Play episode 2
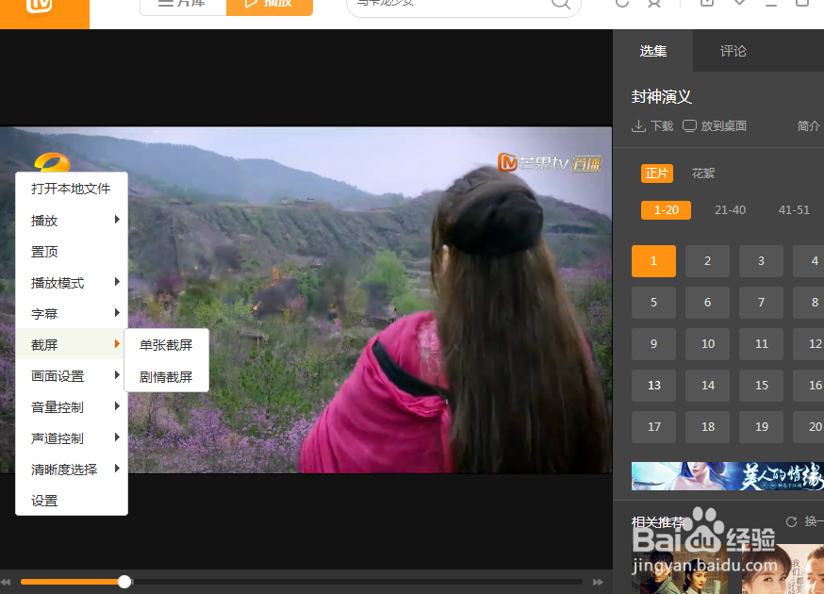824x594 pixels. point(707,261)
